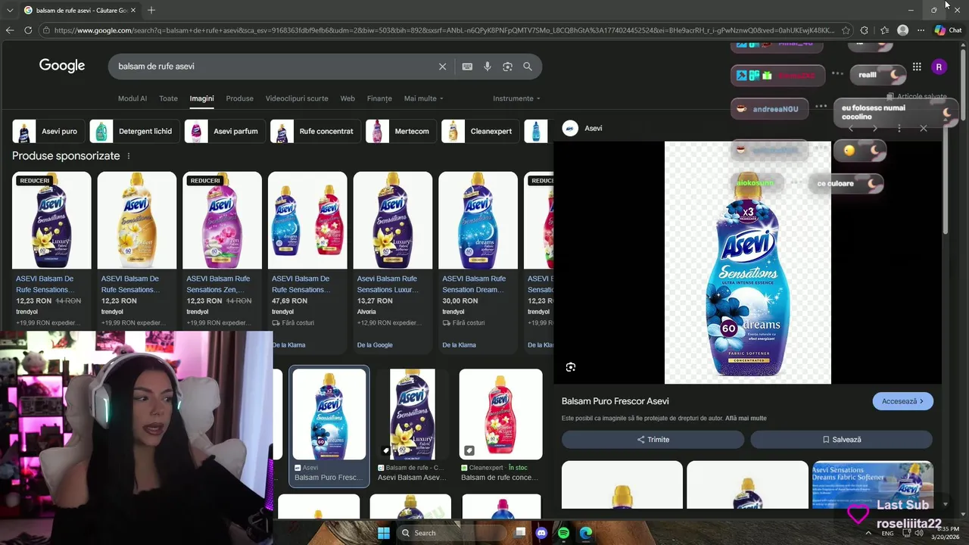
Task: Switch to the Modul AI tab
Action: (x=132, y=98)
